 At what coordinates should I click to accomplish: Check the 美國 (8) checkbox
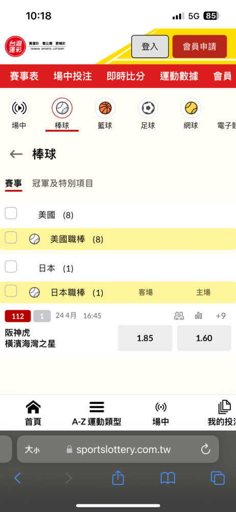11,214
